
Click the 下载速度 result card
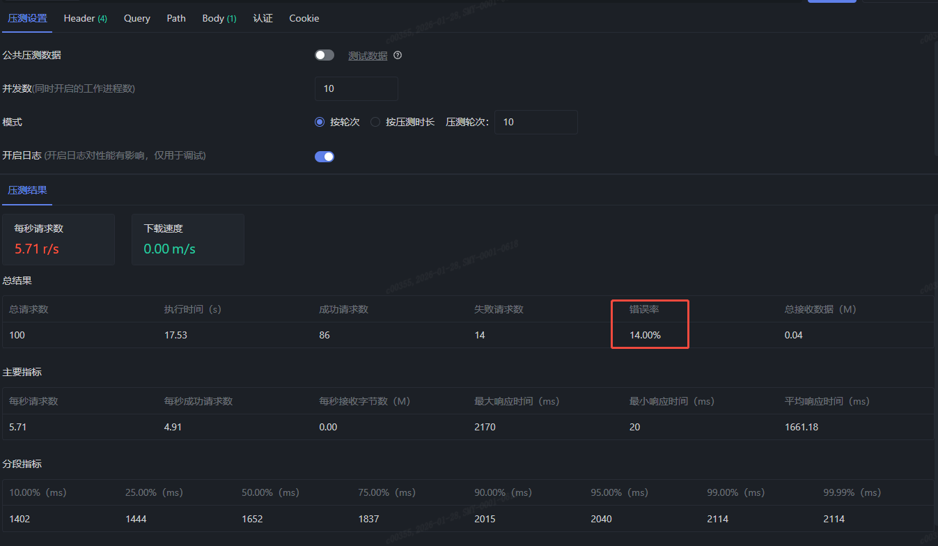click(187, 239)
